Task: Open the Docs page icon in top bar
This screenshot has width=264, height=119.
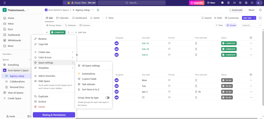Action: 246,3
